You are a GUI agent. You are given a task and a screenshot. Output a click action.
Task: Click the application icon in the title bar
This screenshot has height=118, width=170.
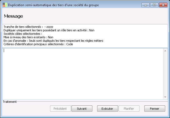5,5
